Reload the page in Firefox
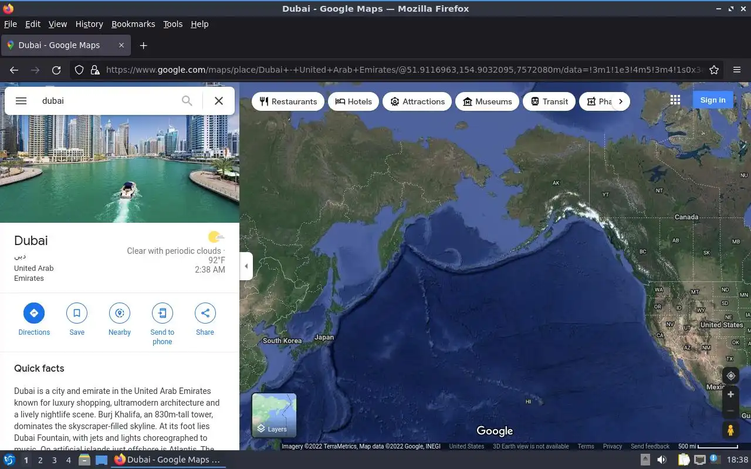 pos(56,70)
